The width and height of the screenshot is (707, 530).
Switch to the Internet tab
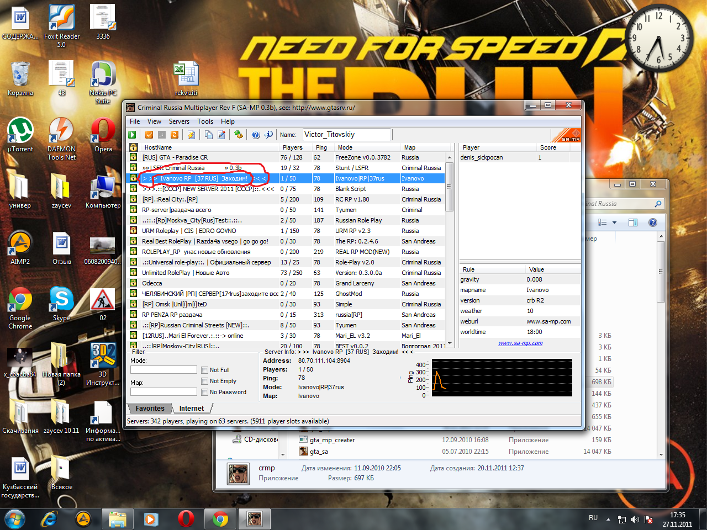click(192, 409)
